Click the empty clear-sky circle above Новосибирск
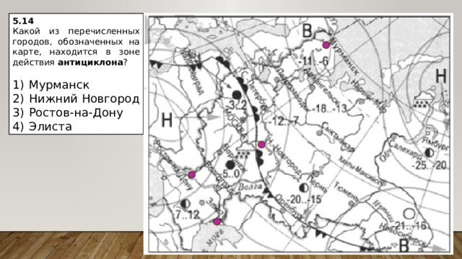 (x=409, y=214)
